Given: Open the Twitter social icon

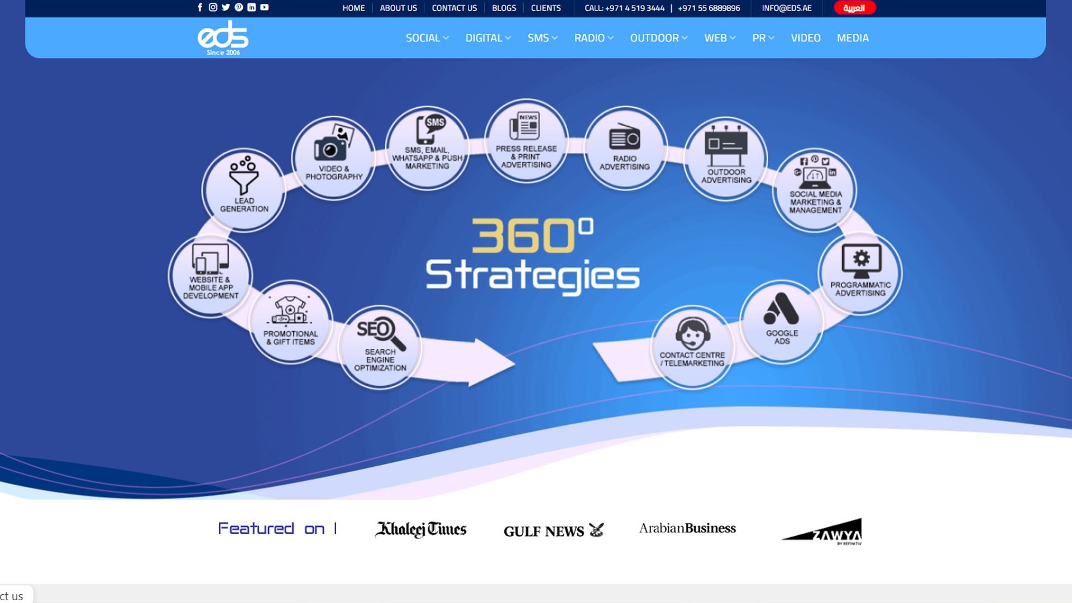Looking at the screenshot, I should coord(226,7).
